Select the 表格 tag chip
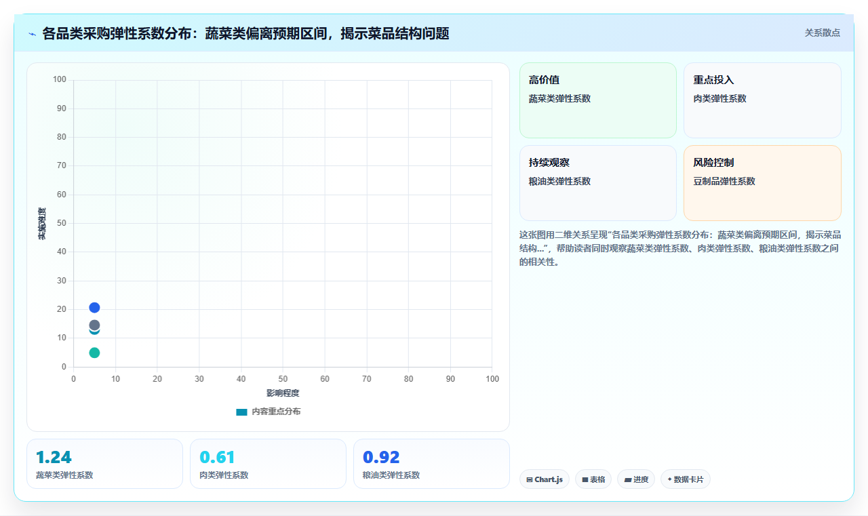 593,479
